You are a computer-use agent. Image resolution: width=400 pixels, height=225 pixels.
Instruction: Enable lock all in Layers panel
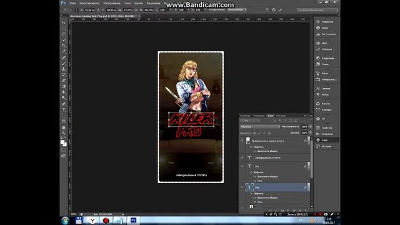tap(269, 133)
